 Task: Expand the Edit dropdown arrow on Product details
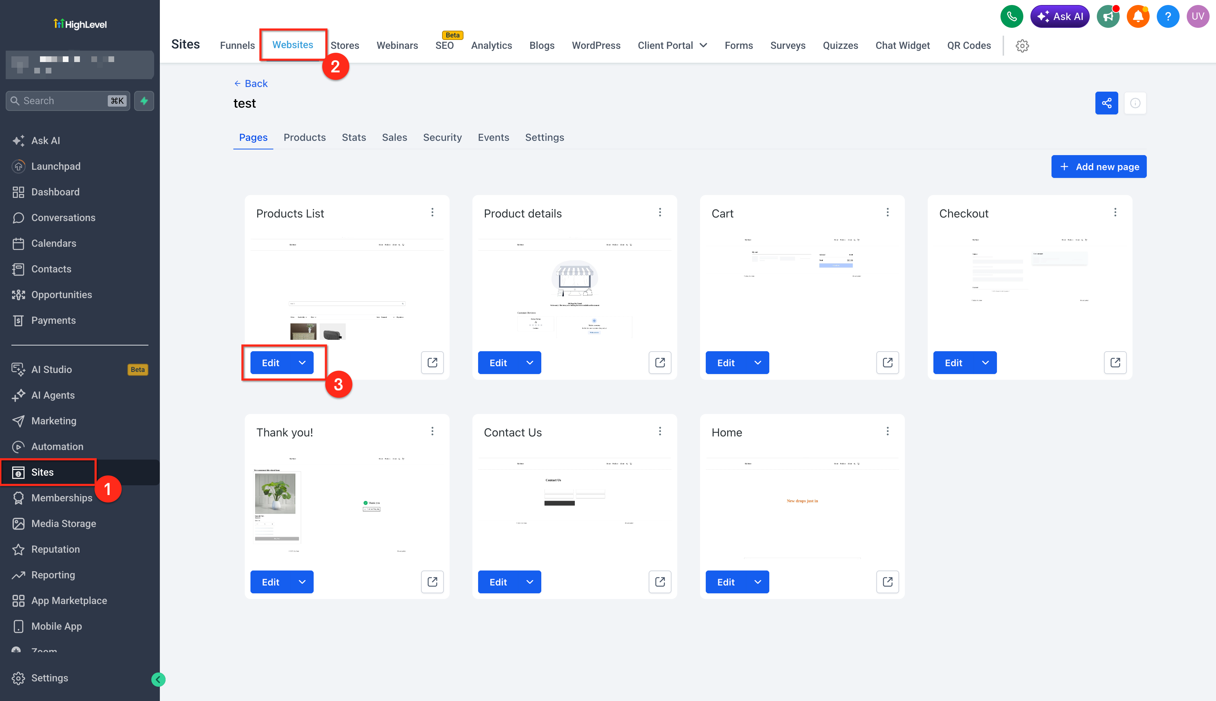[x=530, y=363]
